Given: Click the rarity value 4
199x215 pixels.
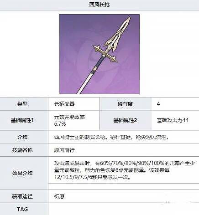Looking at the screenshot, I should pos(158,104).
